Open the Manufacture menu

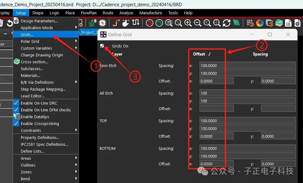tap(151, 13)
